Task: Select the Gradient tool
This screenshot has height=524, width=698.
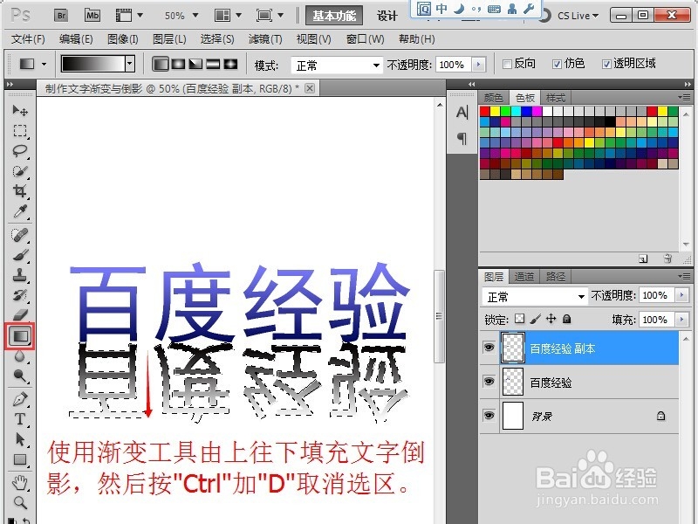Action: click(x=19, y=335)
